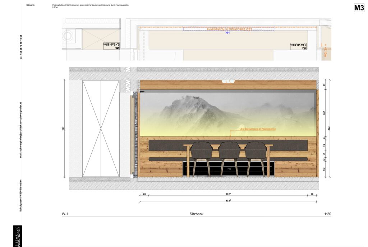Click the Sitzbank drawing title

click(x=196, y=214)
